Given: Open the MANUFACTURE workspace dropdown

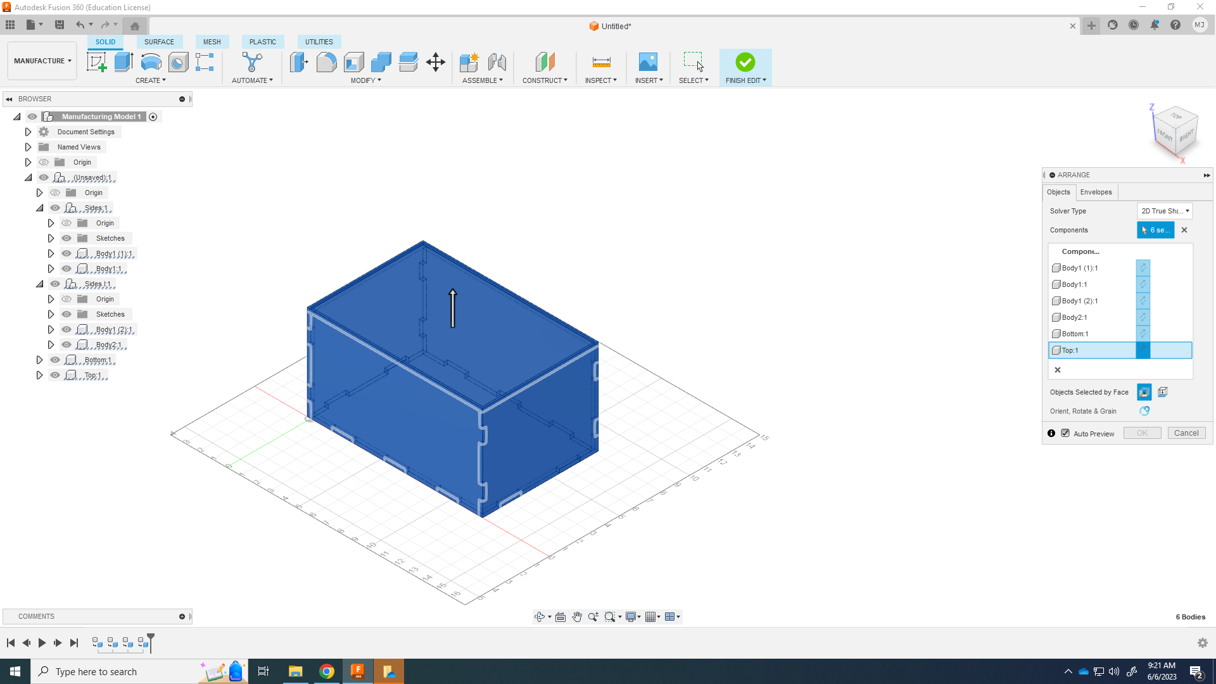Looking at the screenshot, I should [42, 61].
